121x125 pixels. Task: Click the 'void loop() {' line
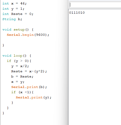click(17, 56)
